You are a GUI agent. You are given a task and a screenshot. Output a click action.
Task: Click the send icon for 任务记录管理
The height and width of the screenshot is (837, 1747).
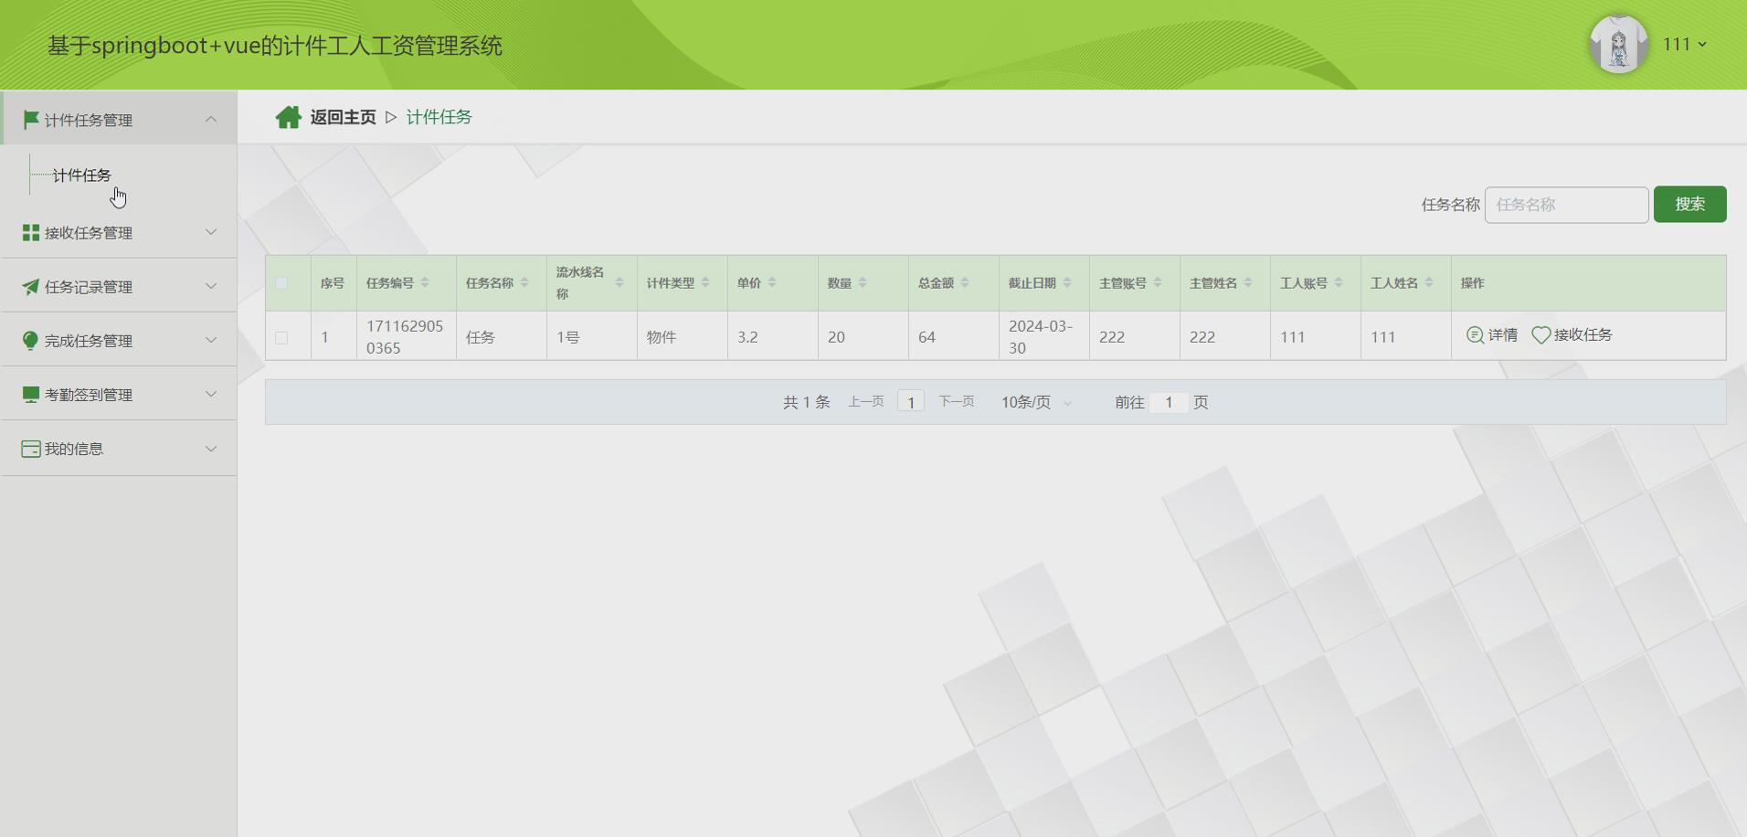point(29,286)
